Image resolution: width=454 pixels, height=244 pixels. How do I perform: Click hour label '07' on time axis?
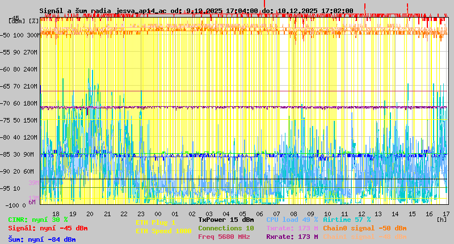point(276,214)
